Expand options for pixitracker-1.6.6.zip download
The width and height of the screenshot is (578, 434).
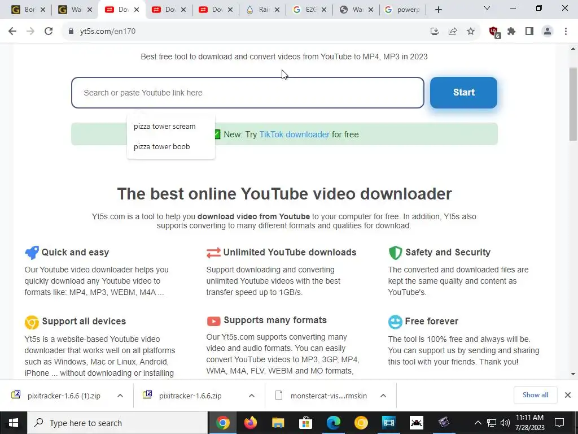tap(251, 396)
